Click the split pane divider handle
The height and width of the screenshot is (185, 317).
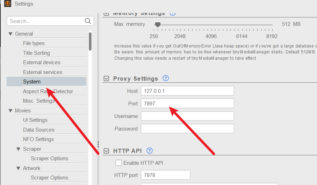pyautogui.click(x=98, y=144)
